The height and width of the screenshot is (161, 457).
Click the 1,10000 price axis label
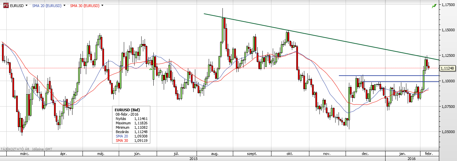[x=448, y=81]
